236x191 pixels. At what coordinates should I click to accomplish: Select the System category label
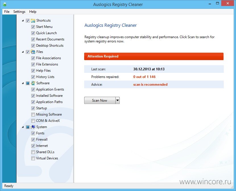pos(42,127)
